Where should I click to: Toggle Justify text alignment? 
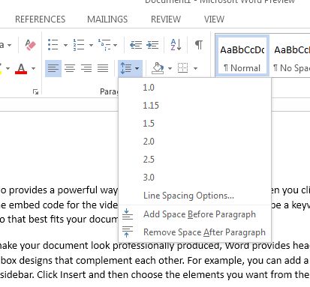click(x=103, y=68)
